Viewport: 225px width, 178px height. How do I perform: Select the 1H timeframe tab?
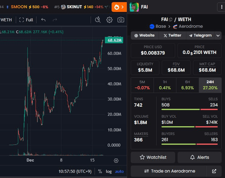click(x=165, y=85)
